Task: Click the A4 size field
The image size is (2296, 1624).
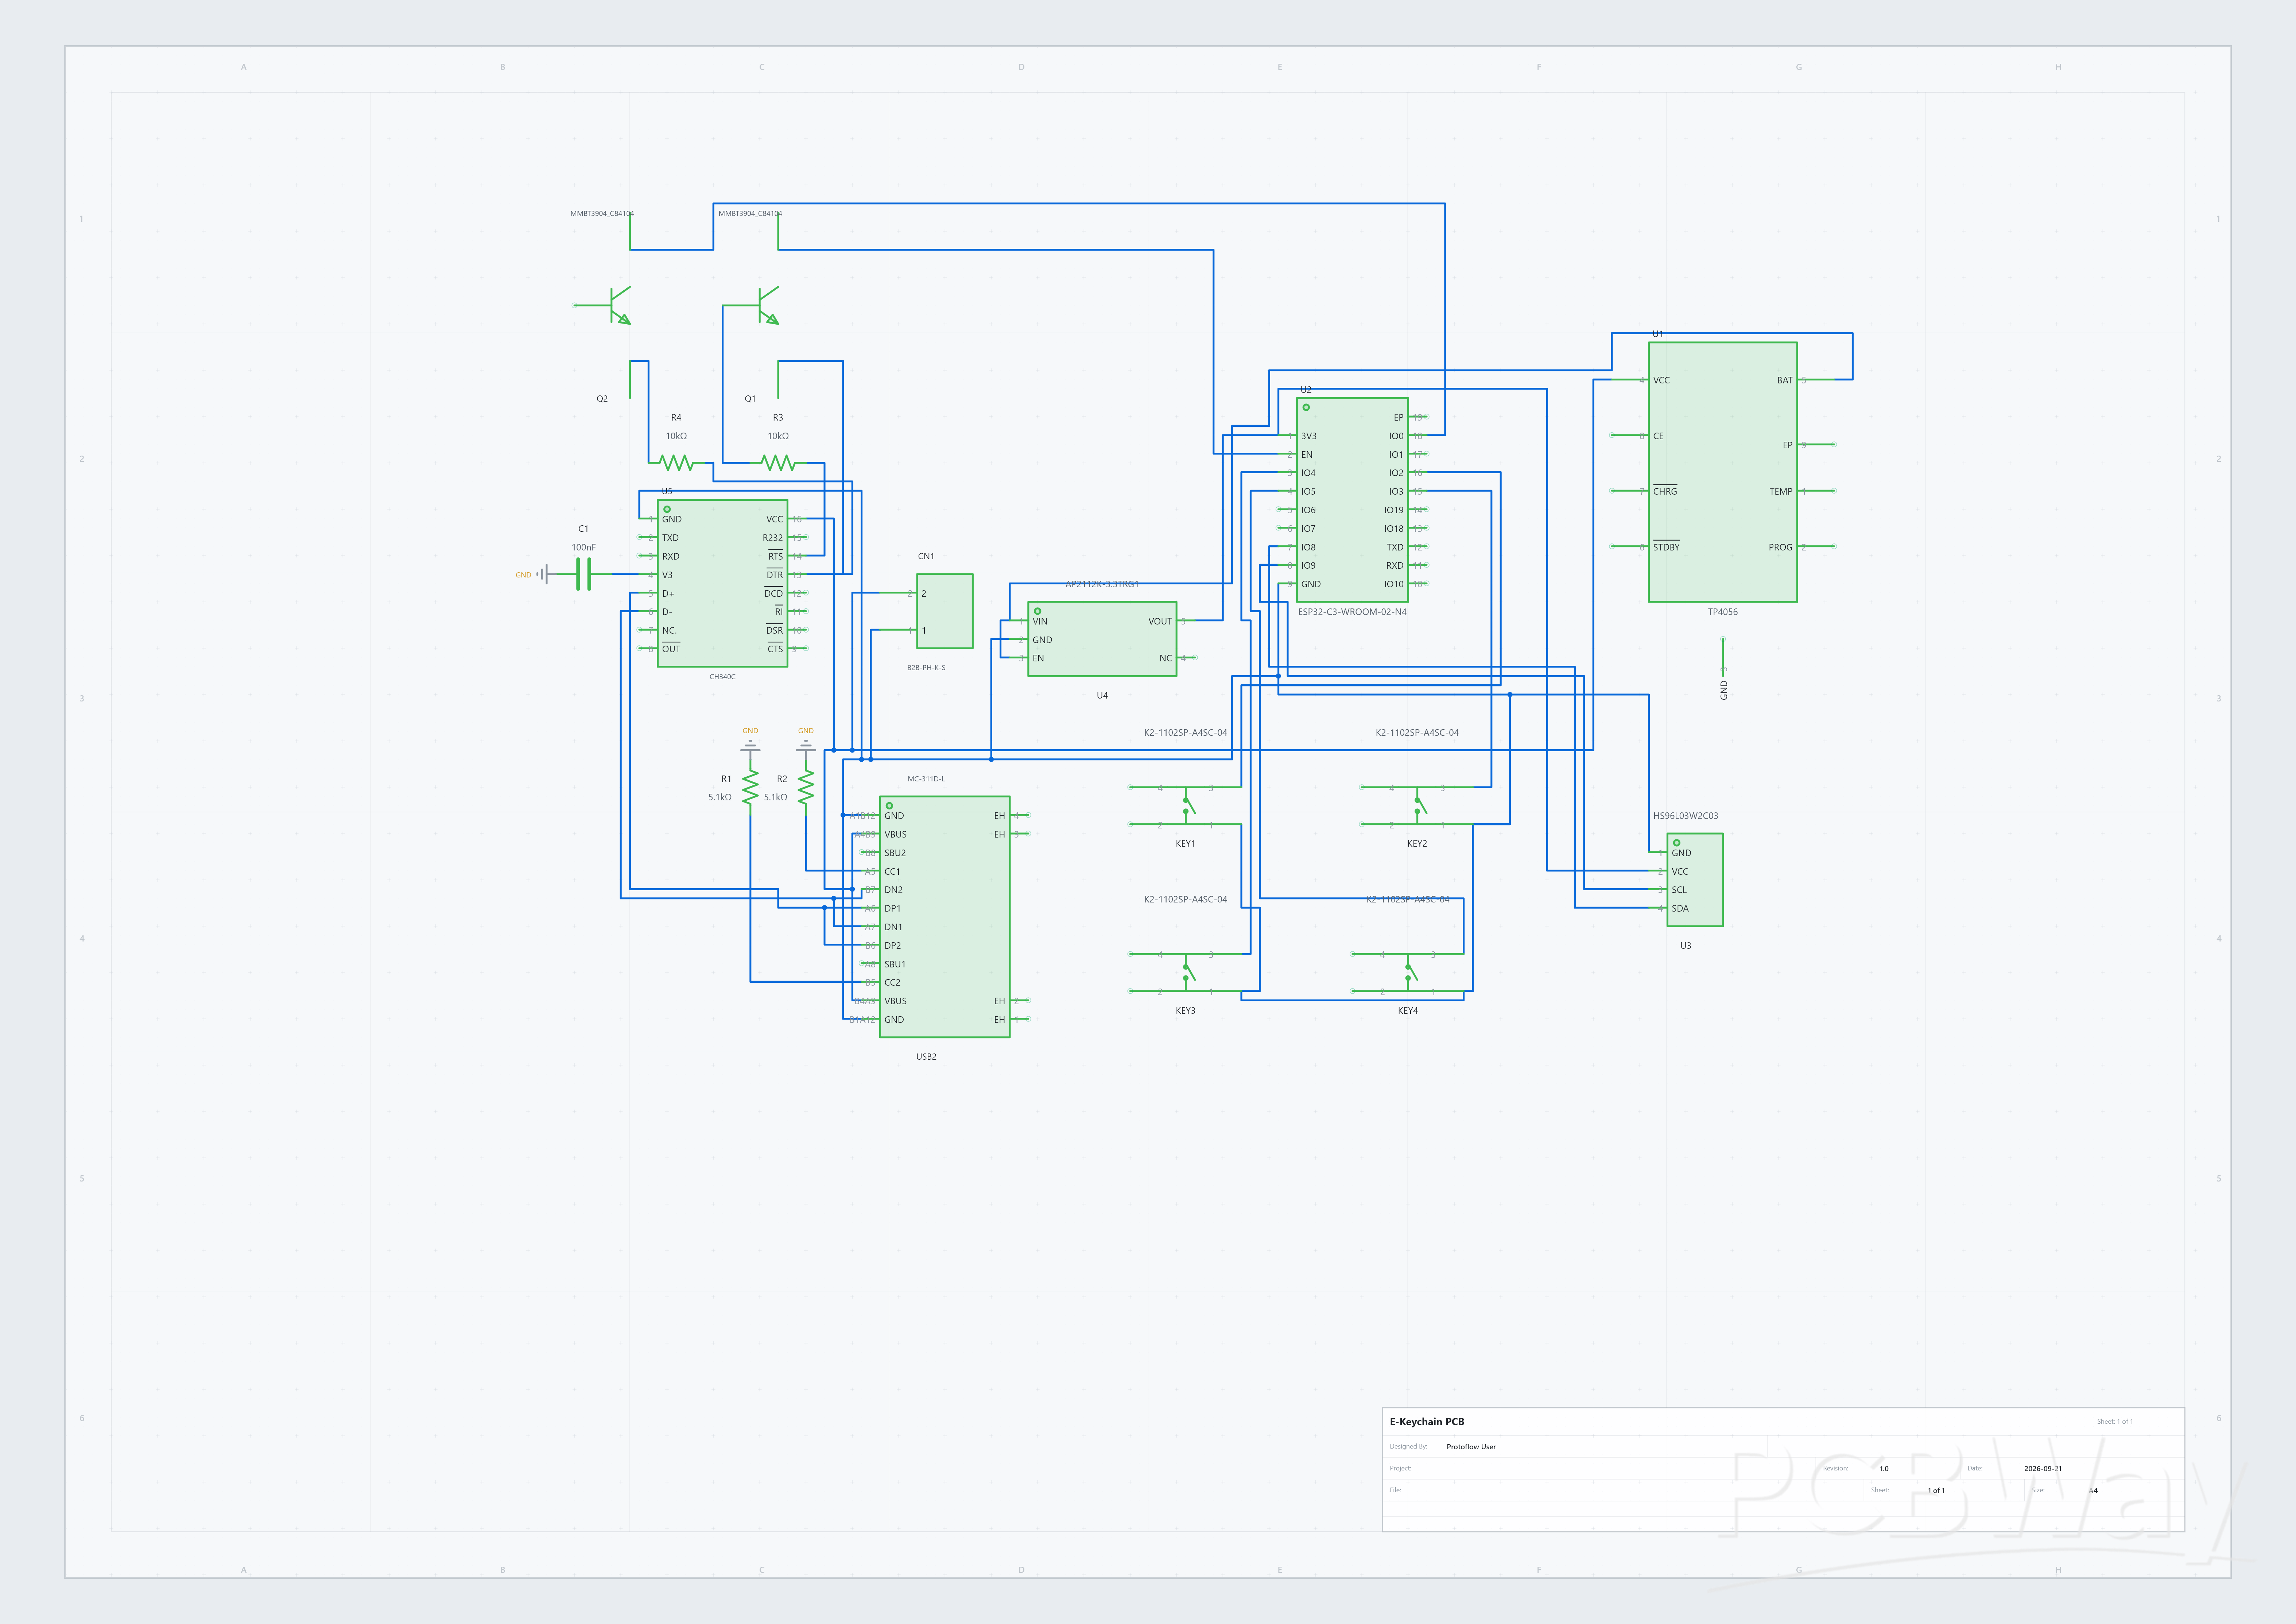Action: (x=2093, y=1491)
